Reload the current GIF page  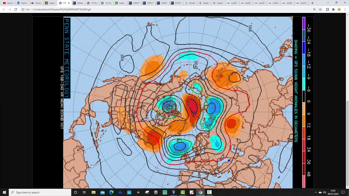tap(16, 9)
